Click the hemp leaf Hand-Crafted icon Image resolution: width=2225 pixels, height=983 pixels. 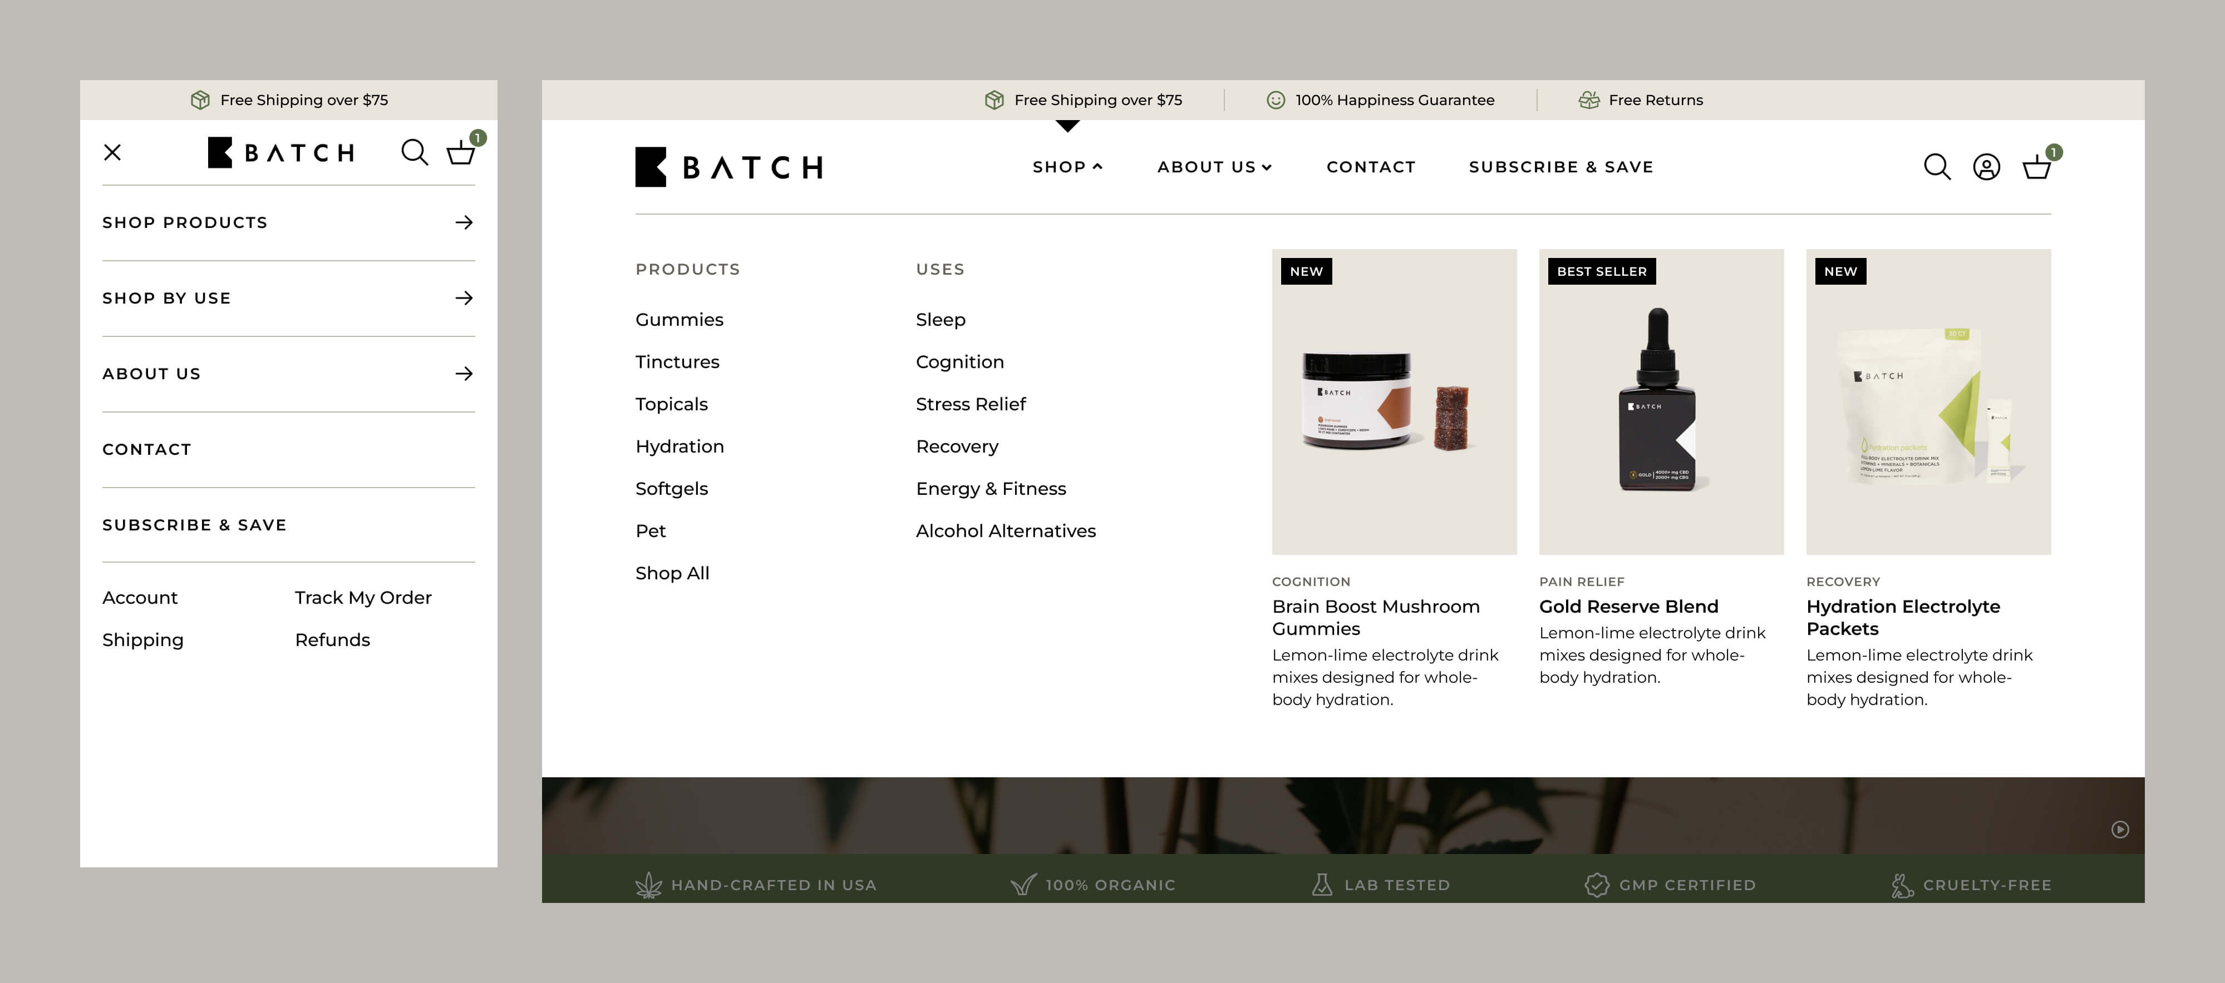(649, 885)
